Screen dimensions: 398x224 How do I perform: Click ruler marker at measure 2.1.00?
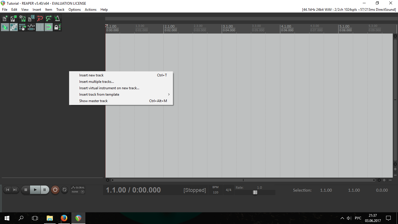[170, 26]
